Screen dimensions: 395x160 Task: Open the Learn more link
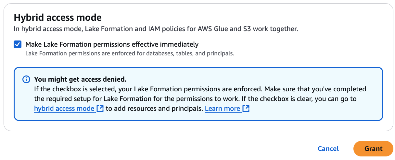pos(222,109)
